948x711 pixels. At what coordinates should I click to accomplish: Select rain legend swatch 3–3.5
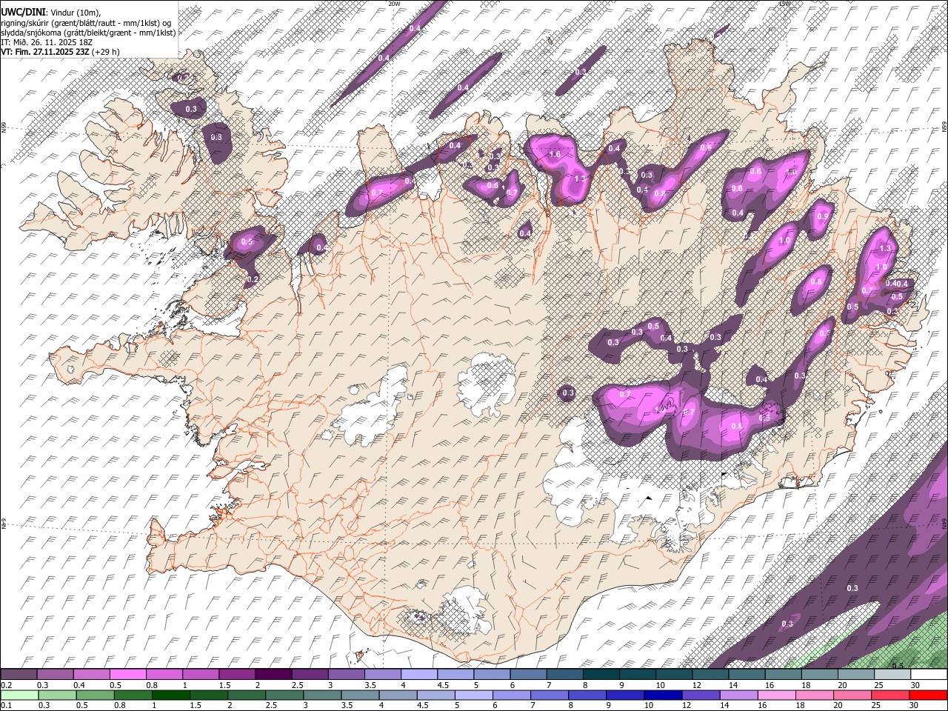tap(322, 695)
